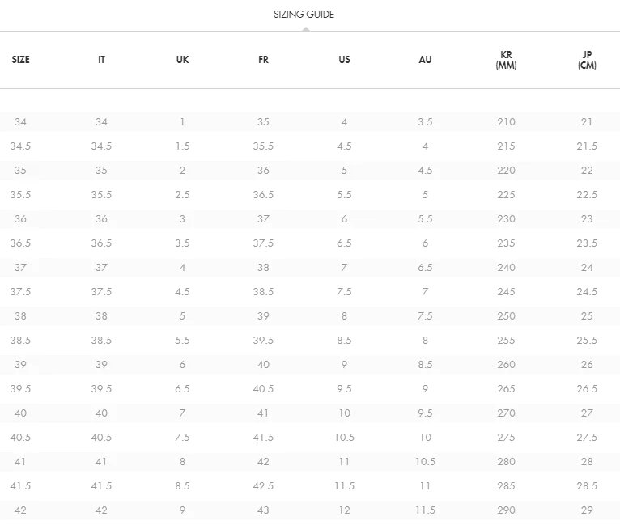The width and height of the screenshot is (620, 525).
Task: Select the 29 value in the JP column
Action: (587, 510)
